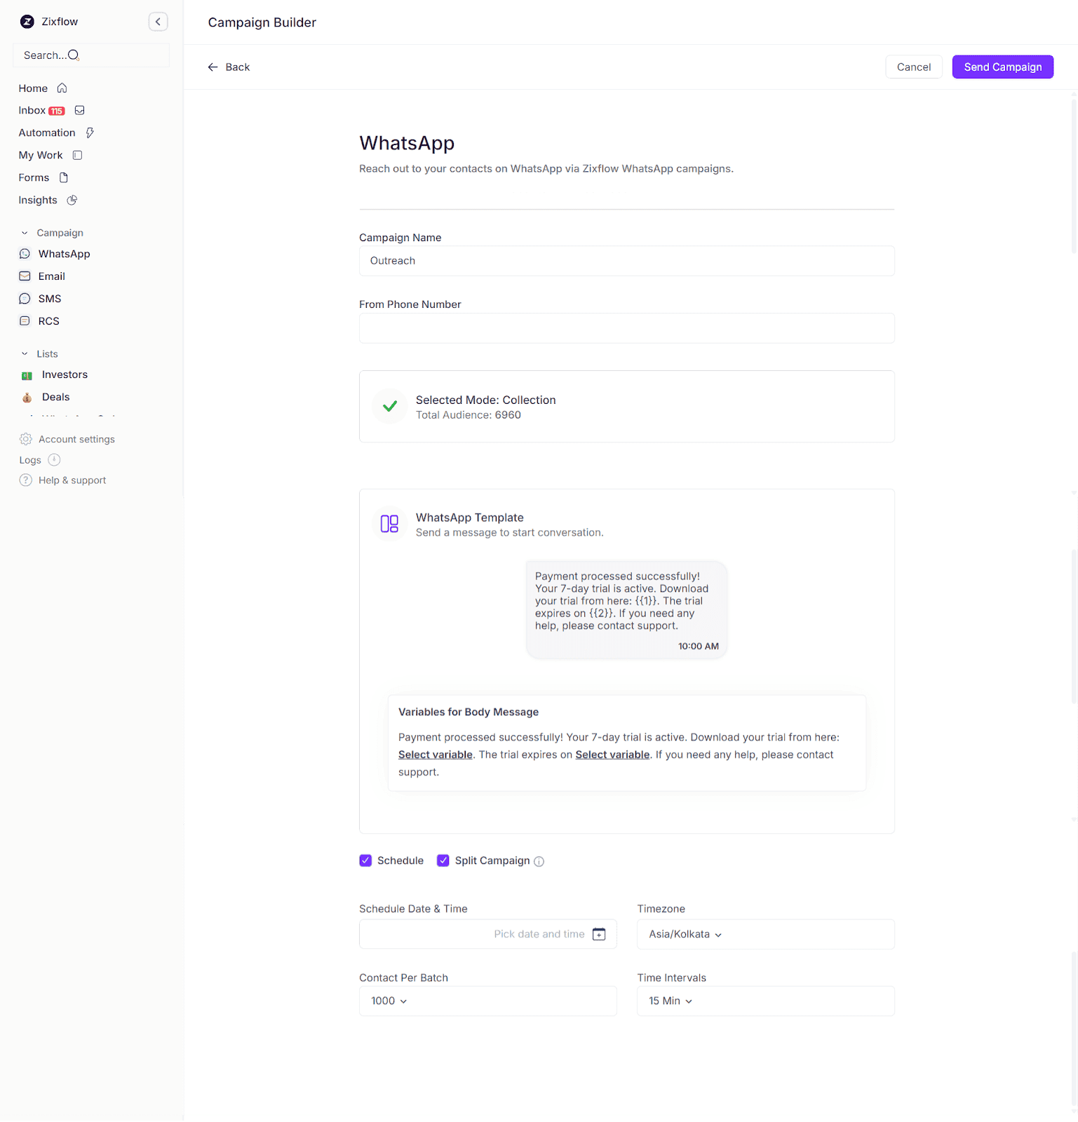This screenshot has width=1078, height=1122.
Task: Click the Schedule Date & Time field
Action: pyautogui.click(x=488, y=934)
